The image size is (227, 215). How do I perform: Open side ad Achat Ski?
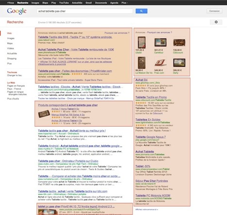pyautogui.click(x=141, y=80)
